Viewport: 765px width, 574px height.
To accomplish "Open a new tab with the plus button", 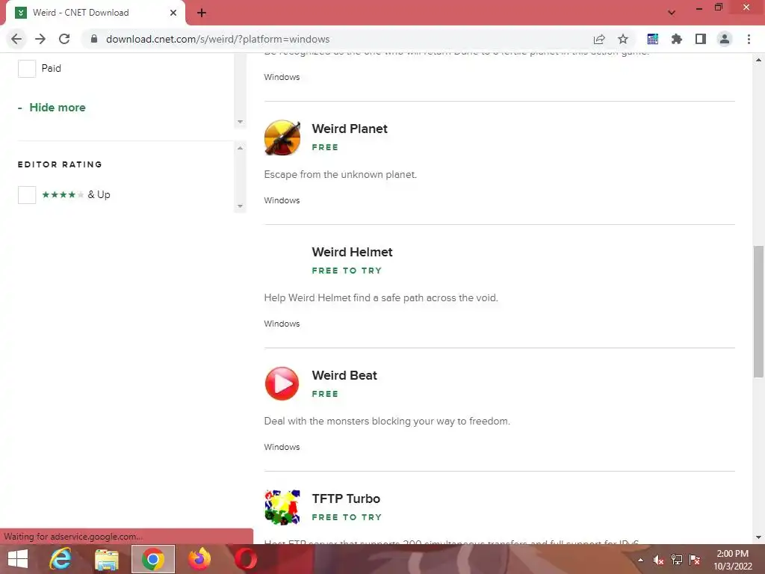I will (x=202, y=13).
